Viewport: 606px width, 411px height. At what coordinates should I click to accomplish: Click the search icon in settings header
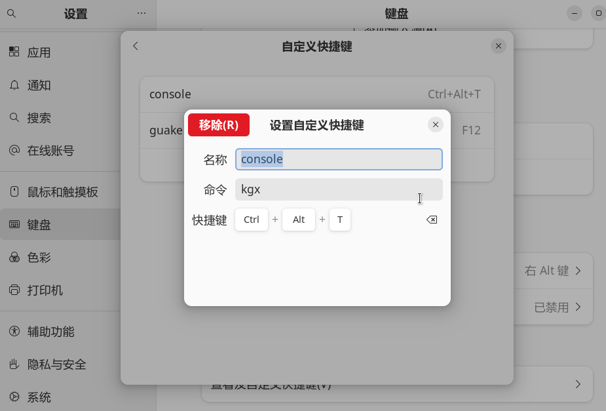pos(11,13)
